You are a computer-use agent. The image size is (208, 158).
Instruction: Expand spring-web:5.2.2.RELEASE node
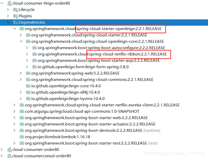21,73
